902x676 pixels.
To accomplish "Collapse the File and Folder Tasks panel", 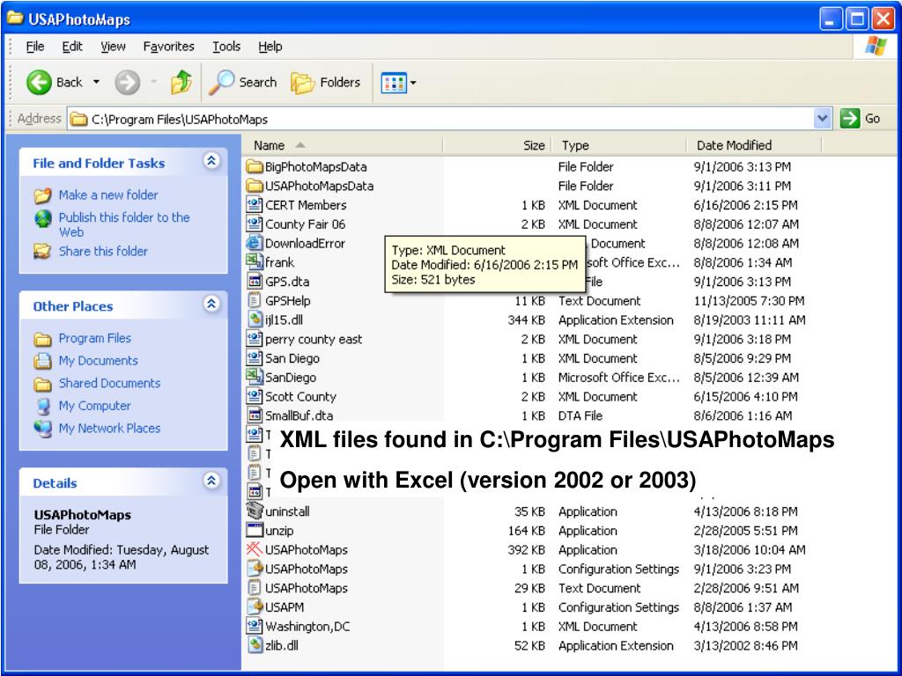I will (x=211, y=163).
